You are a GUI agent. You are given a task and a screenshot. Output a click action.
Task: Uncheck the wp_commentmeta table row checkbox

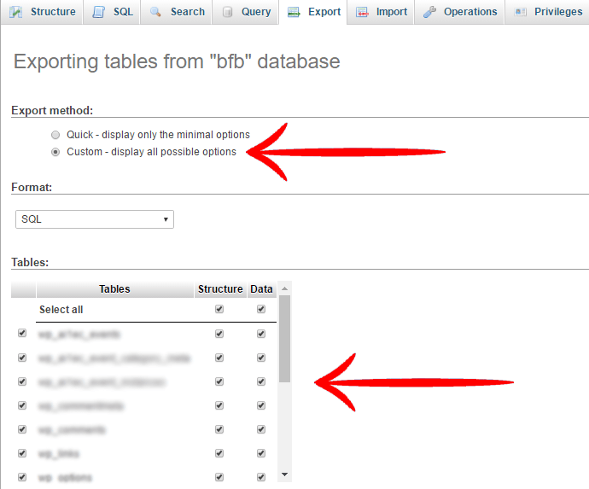[x=22, y=405]
